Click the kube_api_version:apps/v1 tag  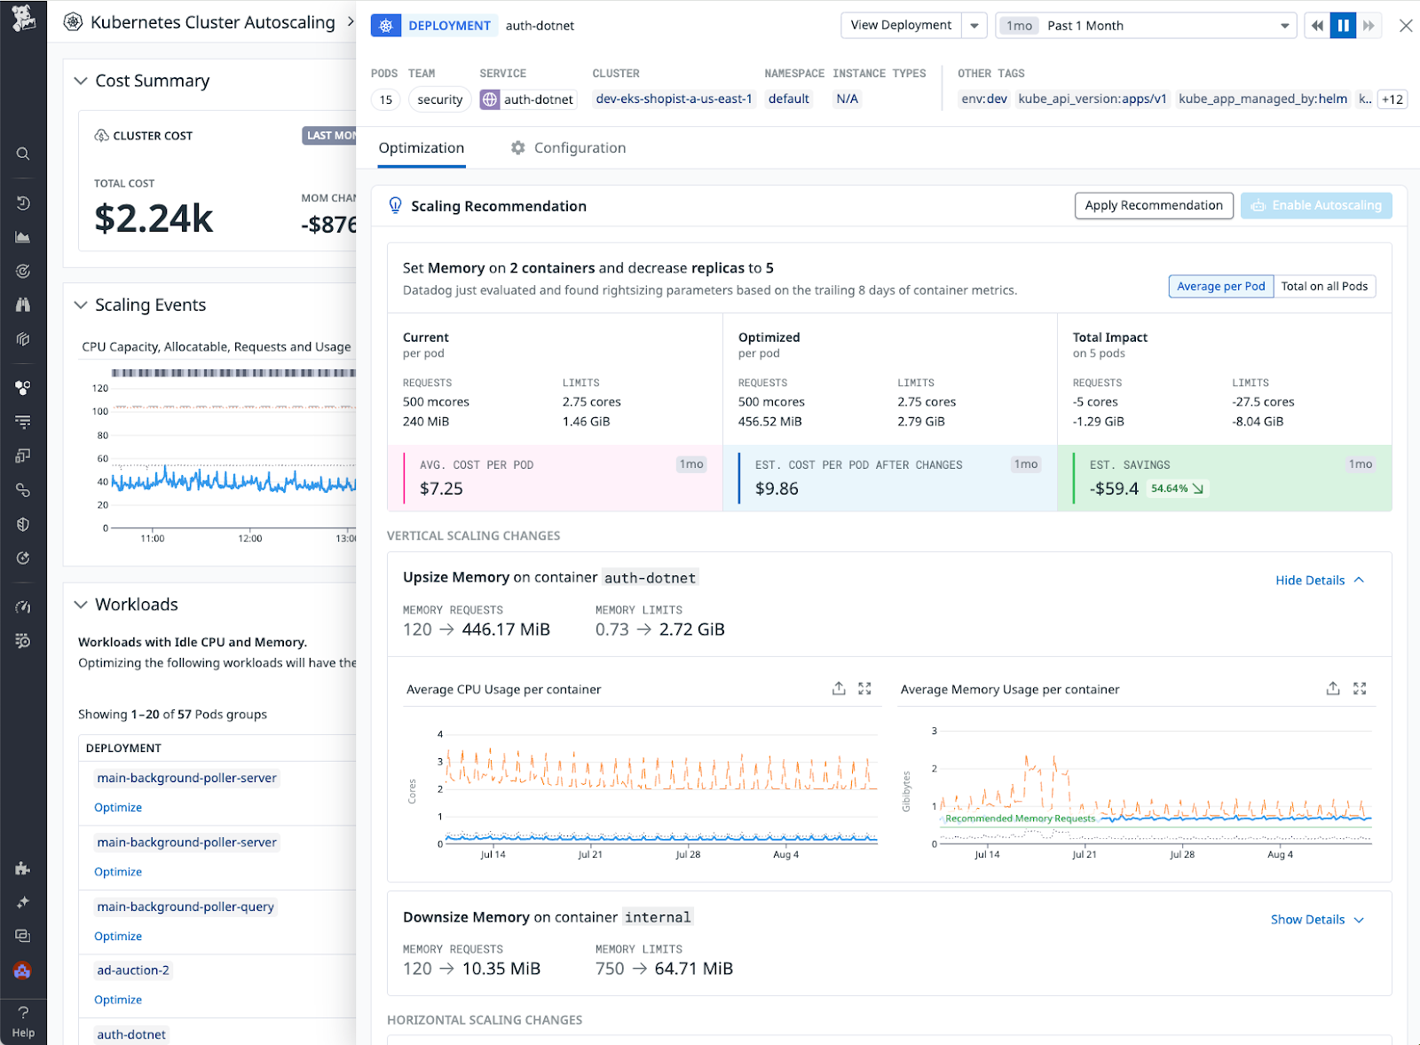(x=1093, y=99)
